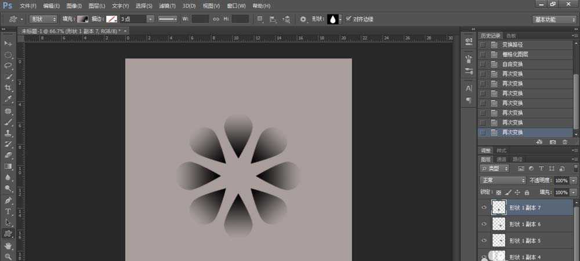Click the lock-all padlock icon in Layers
Screen dimensions: 580x261
[x=527, y=192]
